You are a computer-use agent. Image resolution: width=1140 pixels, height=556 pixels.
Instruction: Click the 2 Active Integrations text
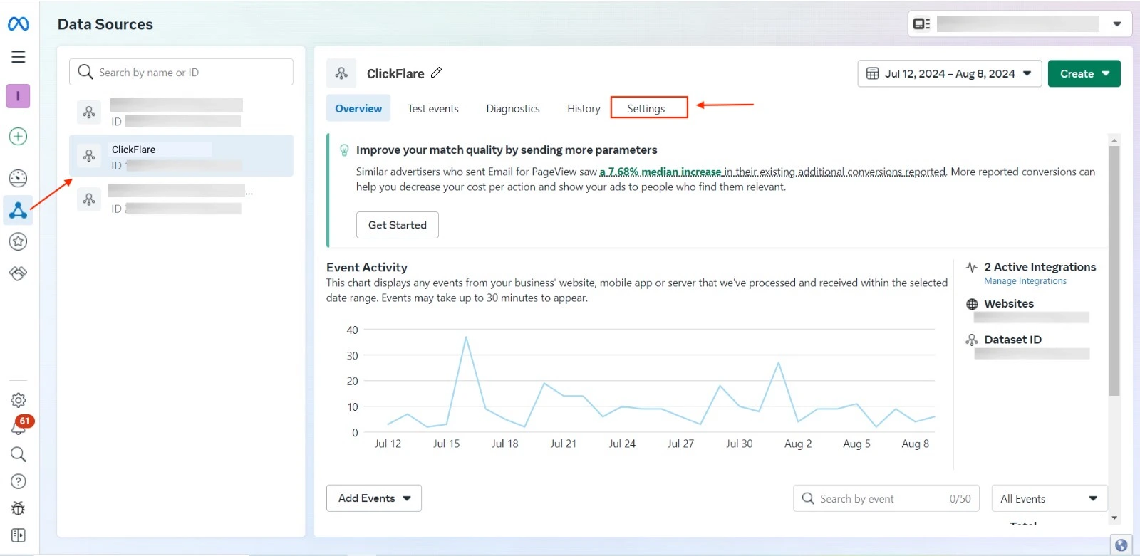[x=1040, y=267]
